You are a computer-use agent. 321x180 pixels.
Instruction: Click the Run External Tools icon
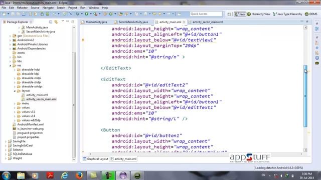(x=95, y=14)
